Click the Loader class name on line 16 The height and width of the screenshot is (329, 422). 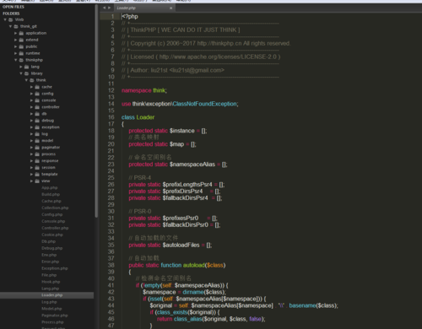pyautogui.click(x=145, y=117)
